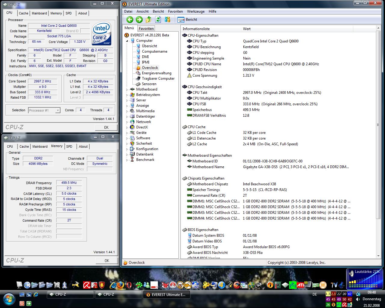Click EVEREST Ultimate taskbar button
Viewport: 385px width, 308px height.
(166, 294)
